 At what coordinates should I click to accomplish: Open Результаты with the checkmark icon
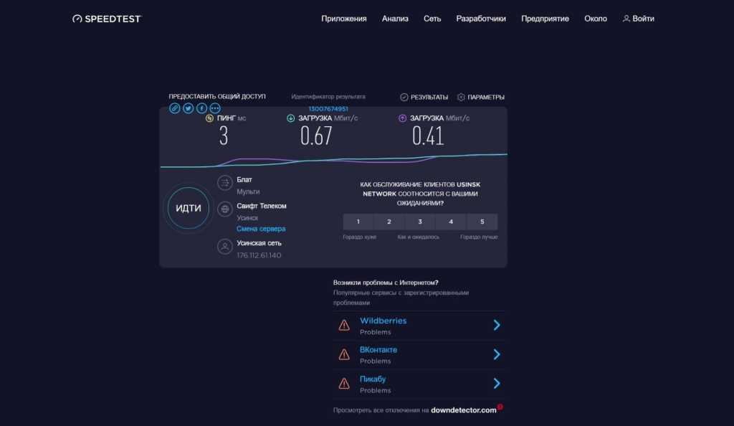424,97
